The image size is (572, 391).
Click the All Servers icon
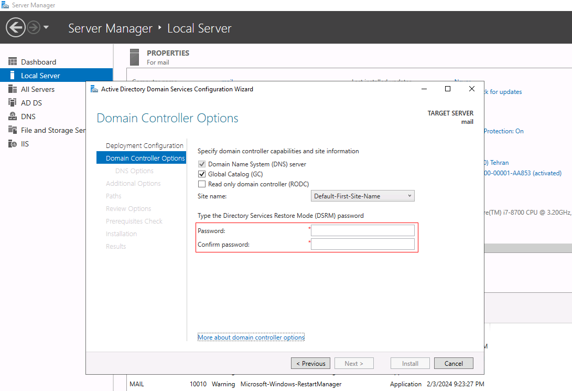coord(13,89)
